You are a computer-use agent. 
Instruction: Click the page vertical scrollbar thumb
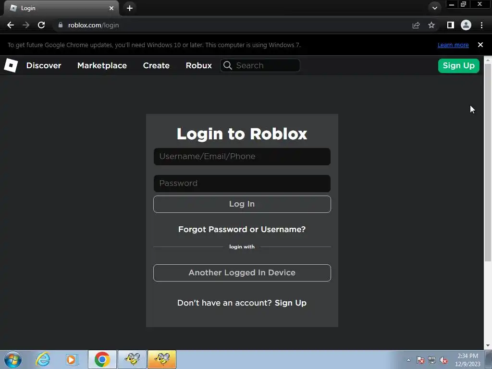488,162
